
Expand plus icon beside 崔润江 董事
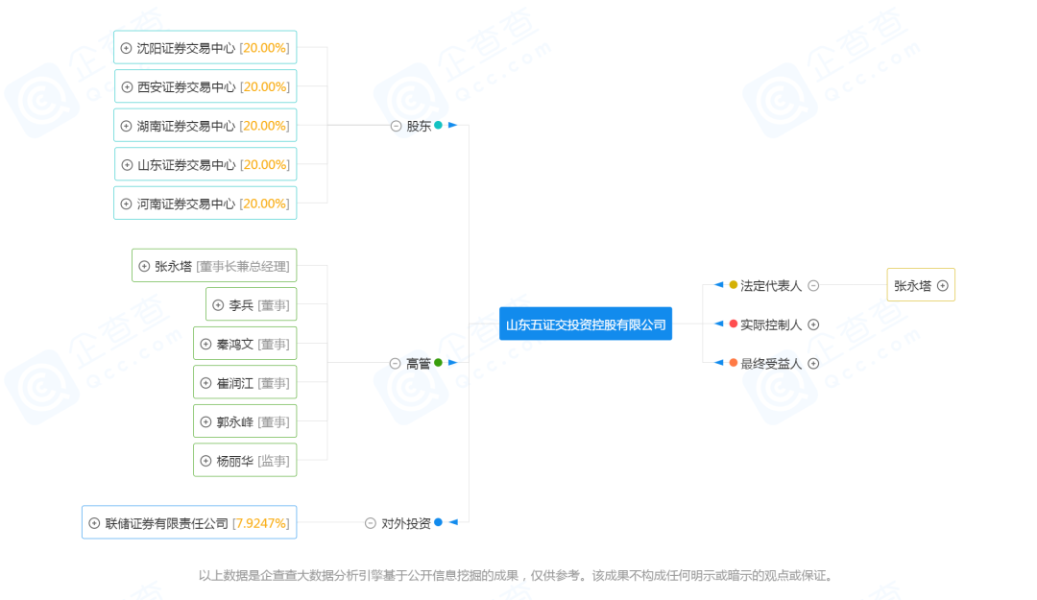205,383
